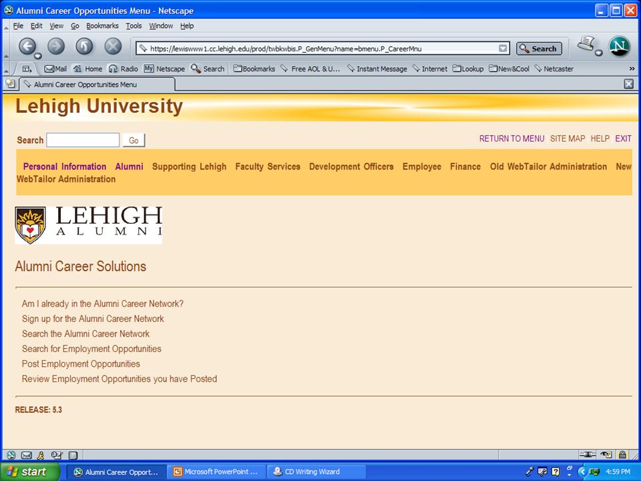641x481 pixels.
Task: Click the Print icon in toolbar
Action: (x=586, y=44)
